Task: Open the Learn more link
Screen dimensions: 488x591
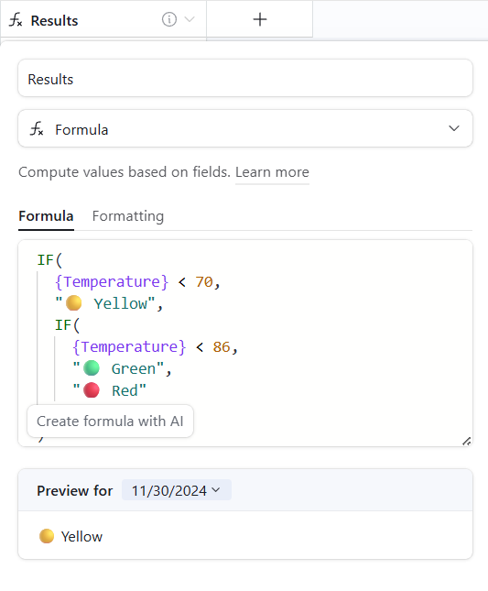Action: (272, 172)
